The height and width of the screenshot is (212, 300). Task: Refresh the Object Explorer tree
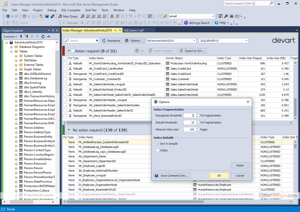point(43,36)
